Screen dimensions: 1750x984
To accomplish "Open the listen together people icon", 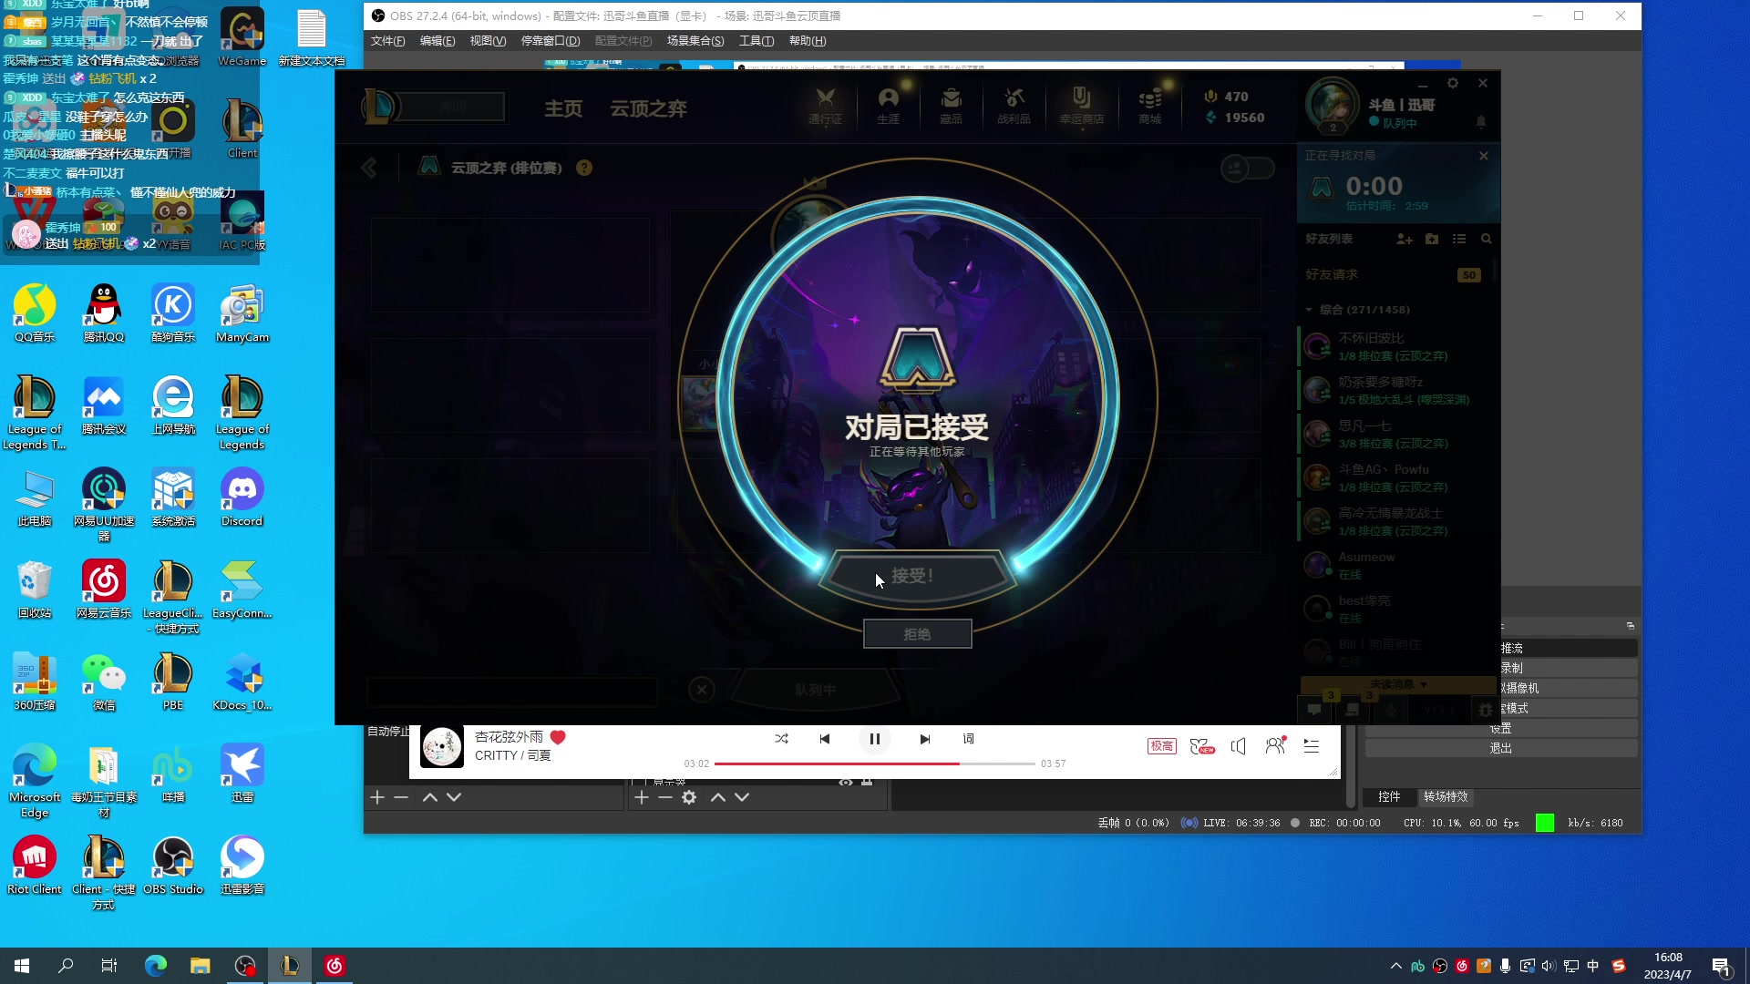I will [1275, 746].
